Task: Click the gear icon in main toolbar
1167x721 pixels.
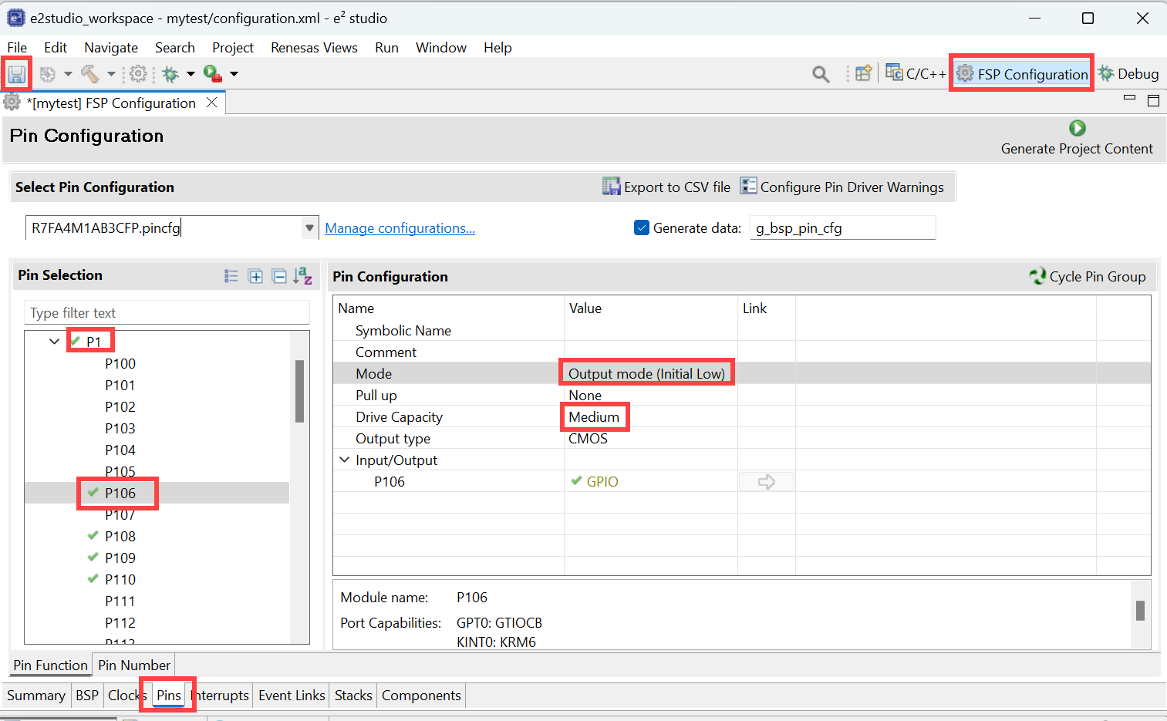Action: [x=138, y=74]
